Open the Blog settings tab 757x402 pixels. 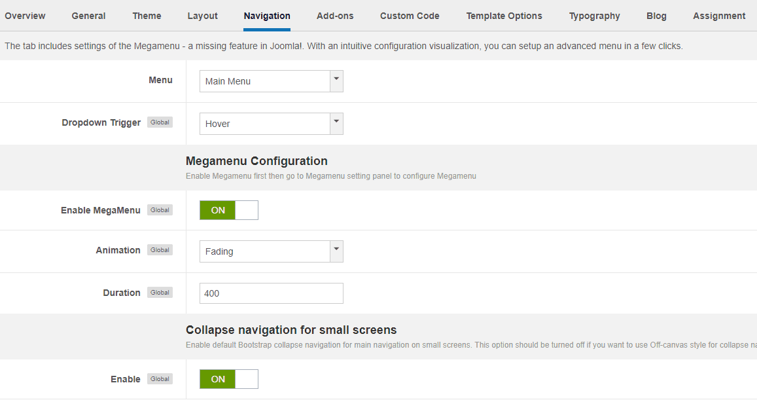click(656, 16)
